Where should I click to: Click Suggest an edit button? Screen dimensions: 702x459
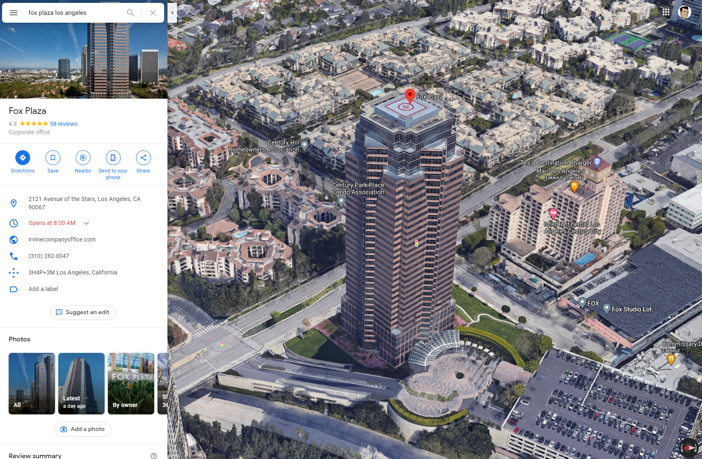[x=83, y=312]
